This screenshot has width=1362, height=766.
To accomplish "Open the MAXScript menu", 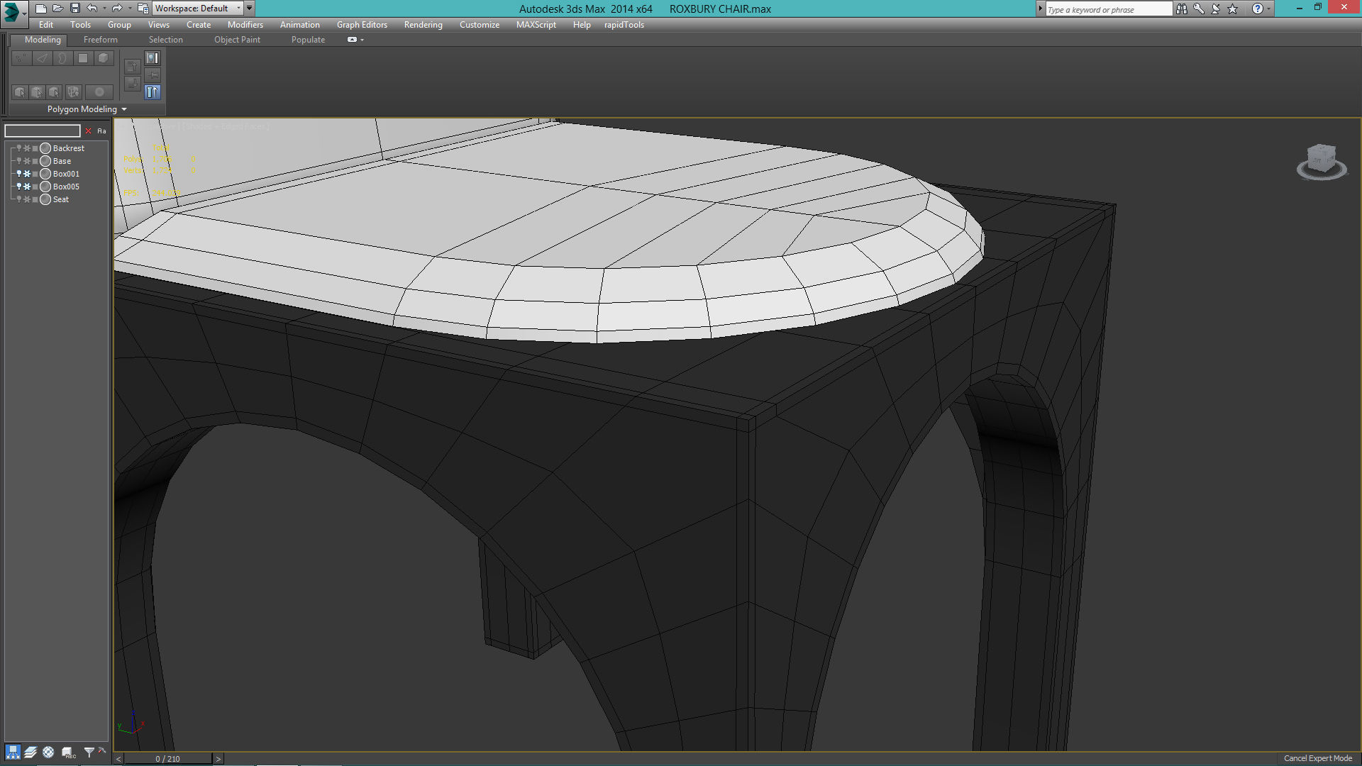I will pos(536,25).
